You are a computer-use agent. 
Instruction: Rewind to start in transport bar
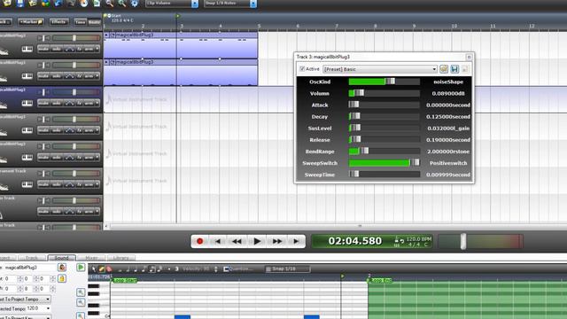tap(218, 241)
